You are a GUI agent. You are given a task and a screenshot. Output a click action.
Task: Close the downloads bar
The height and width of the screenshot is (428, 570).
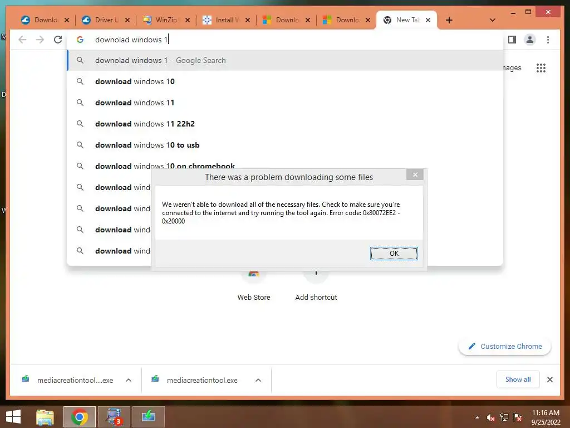pyautogui.click(x=549, y=380)
